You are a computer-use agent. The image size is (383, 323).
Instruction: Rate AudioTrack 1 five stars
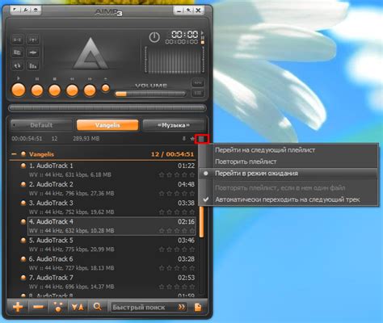[x=192, y=174]
